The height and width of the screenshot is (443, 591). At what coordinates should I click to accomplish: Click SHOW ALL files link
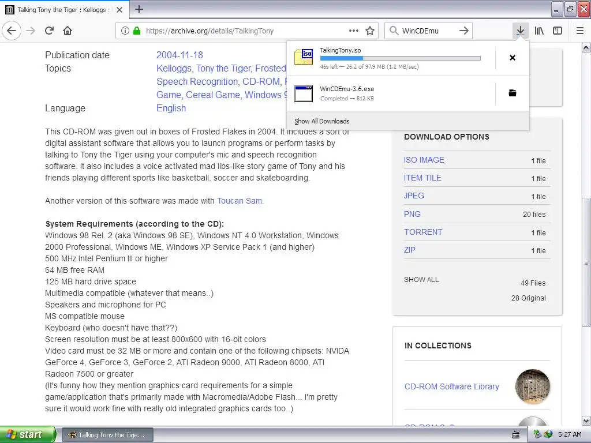click(421, 280)
